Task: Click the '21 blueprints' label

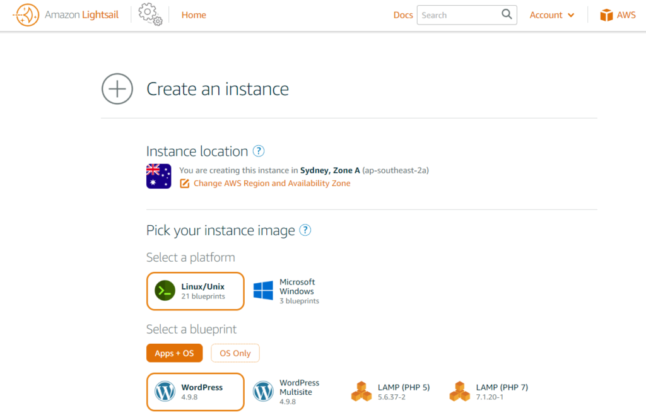Action: pos(203,296)
